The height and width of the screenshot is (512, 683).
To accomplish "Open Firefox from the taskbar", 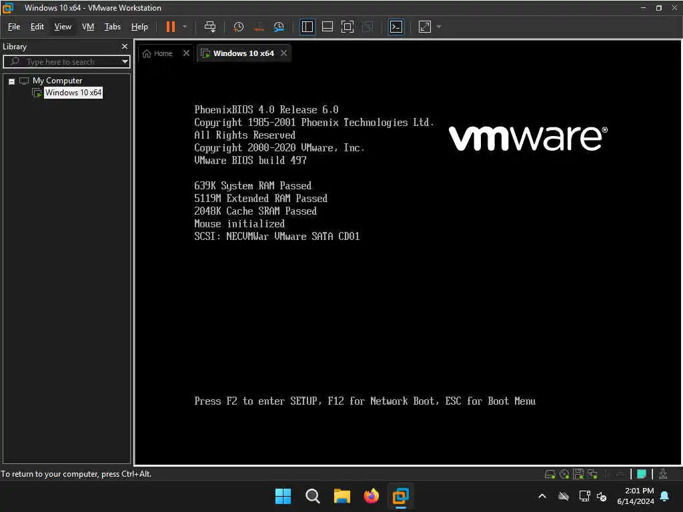I will [x=371, y=496].
